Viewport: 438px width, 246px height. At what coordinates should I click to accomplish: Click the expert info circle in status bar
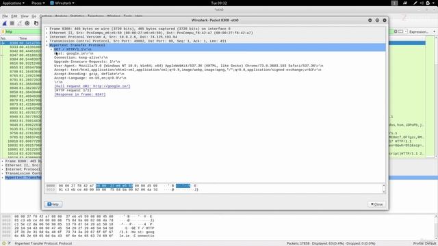click(4, 243)
